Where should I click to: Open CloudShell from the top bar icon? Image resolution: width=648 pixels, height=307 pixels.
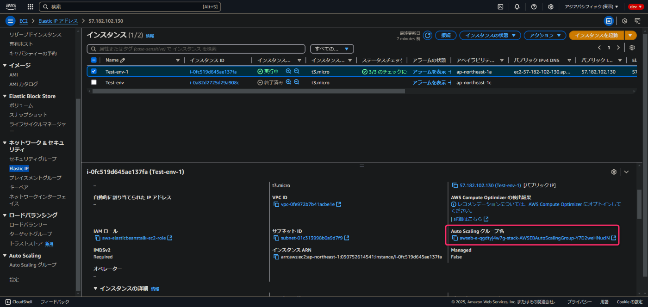500,7
